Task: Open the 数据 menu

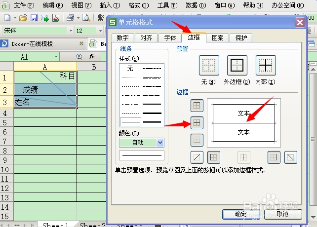Action: pos(196,5)
